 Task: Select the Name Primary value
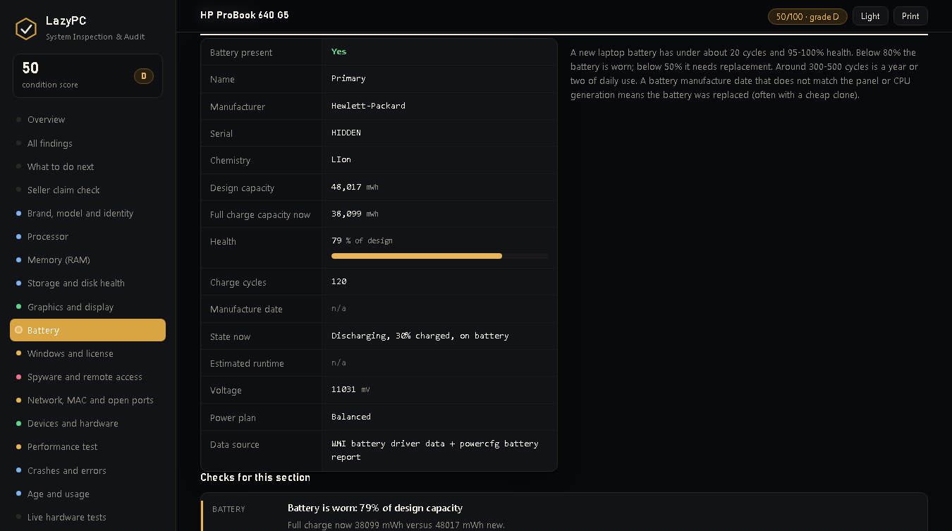click(348, 78)
